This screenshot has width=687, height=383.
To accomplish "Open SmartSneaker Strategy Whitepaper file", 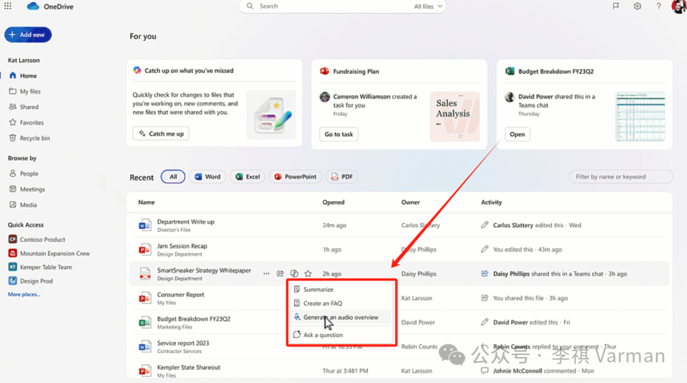I will [204, 270].
